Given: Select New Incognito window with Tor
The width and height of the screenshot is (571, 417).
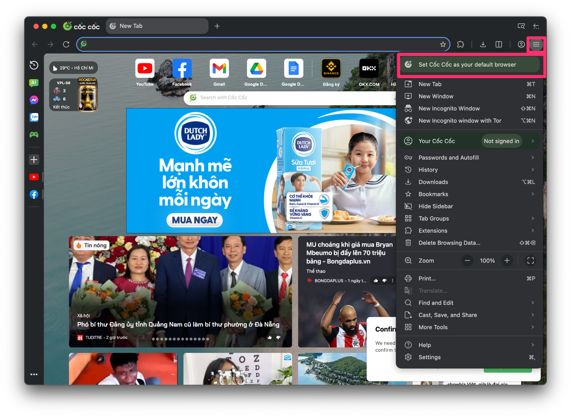Looking at the screenshot, I should click(x=469, y=121).
